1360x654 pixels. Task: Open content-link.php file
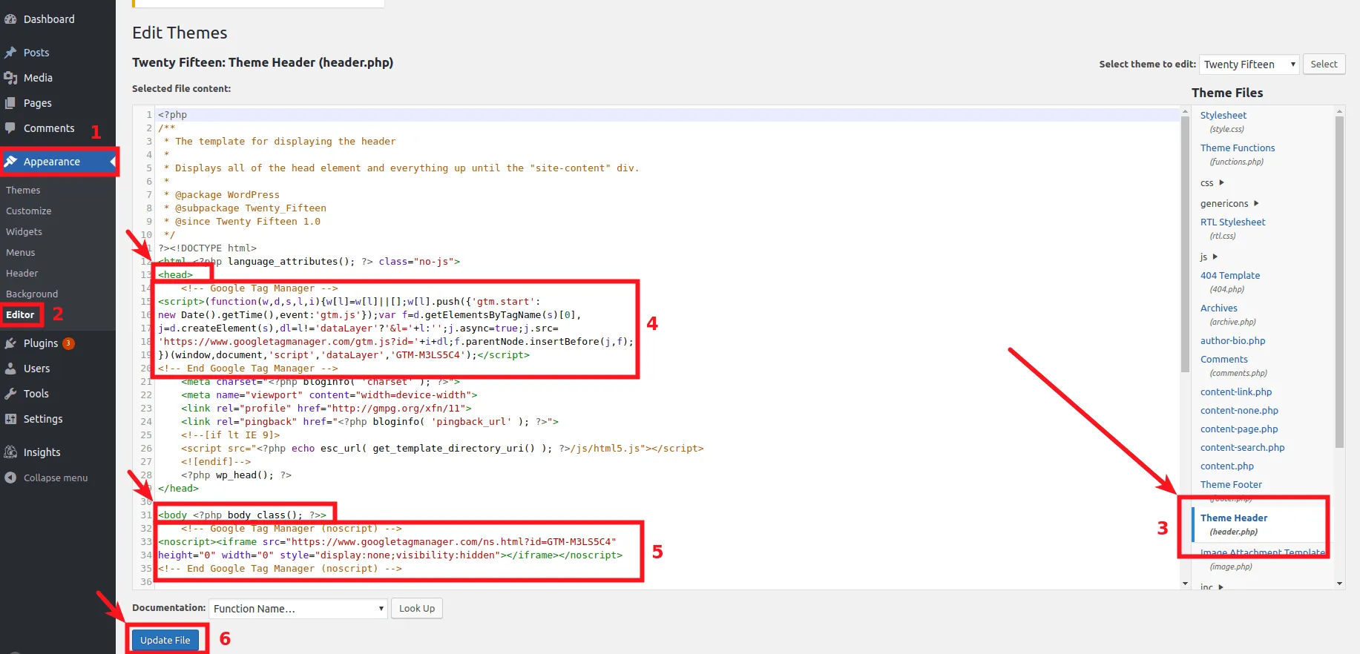[x=1236, y=392]
